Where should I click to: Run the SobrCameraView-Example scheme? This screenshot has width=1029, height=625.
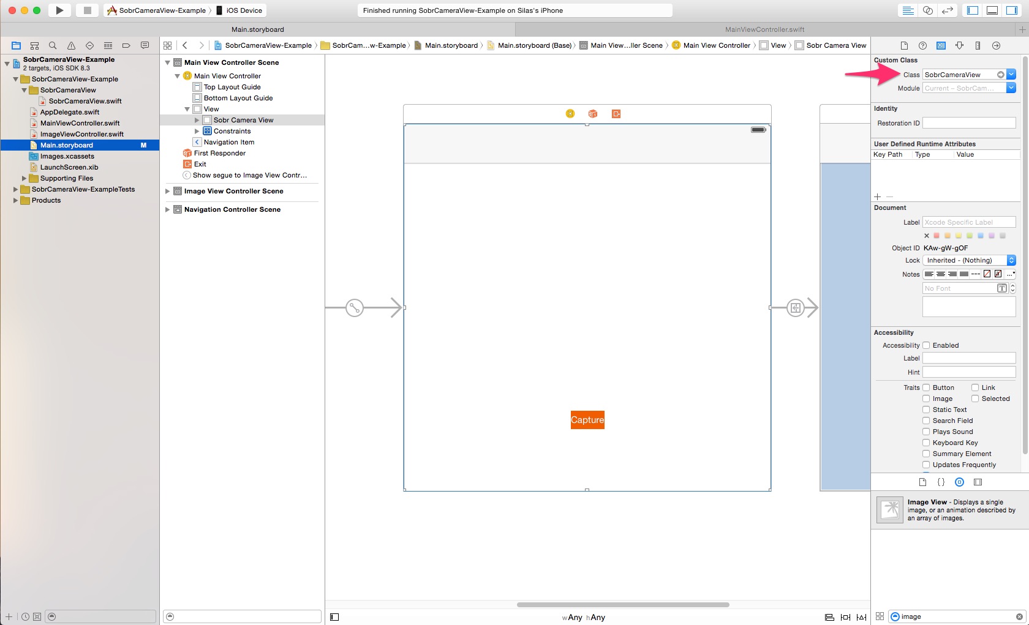pyautogui.click(x=59, y=10)
